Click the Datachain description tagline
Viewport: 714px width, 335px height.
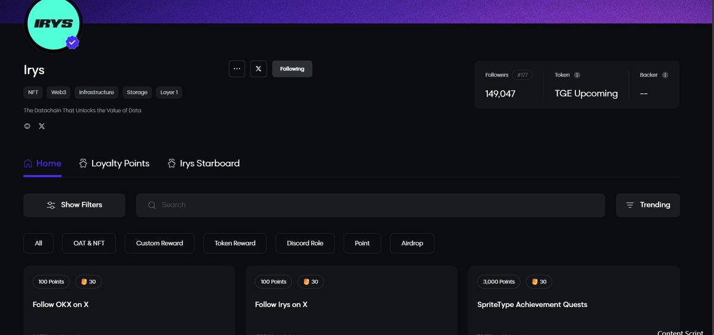(x=83, y=111)
